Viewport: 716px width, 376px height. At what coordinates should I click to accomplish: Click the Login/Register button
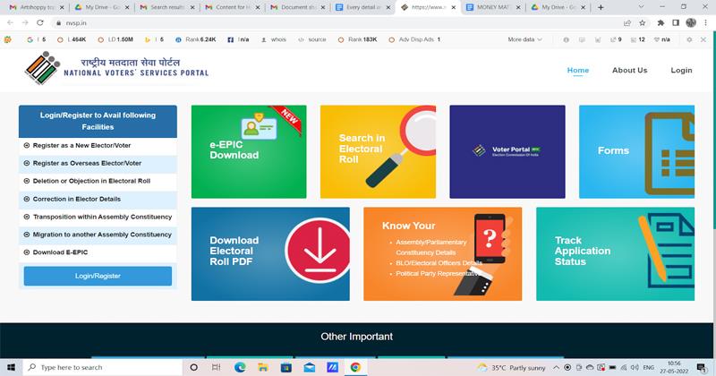click(x=98, y=276)
